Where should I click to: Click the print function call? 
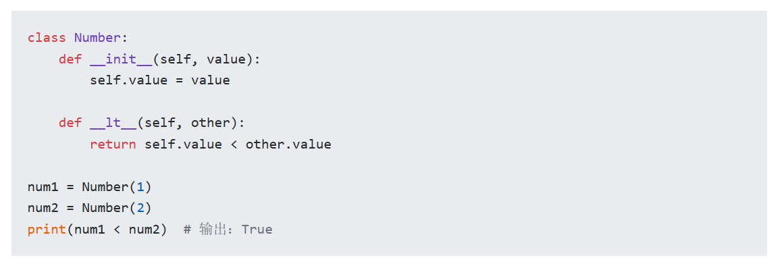(97, 229)
